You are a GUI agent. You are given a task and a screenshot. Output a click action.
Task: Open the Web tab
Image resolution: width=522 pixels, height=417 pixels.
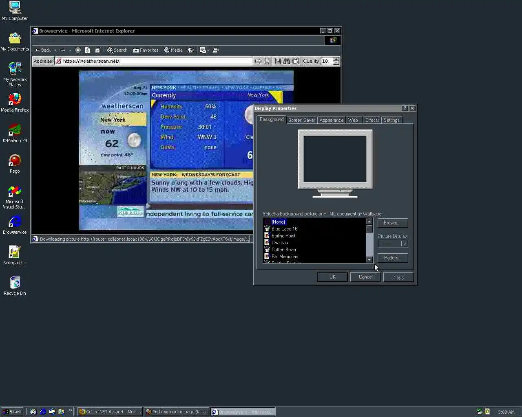pos(353,120)
